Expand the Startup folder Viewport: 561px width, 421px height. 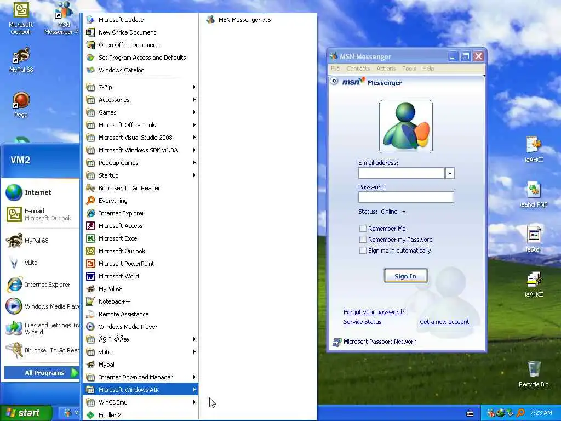tap(140, 175)
